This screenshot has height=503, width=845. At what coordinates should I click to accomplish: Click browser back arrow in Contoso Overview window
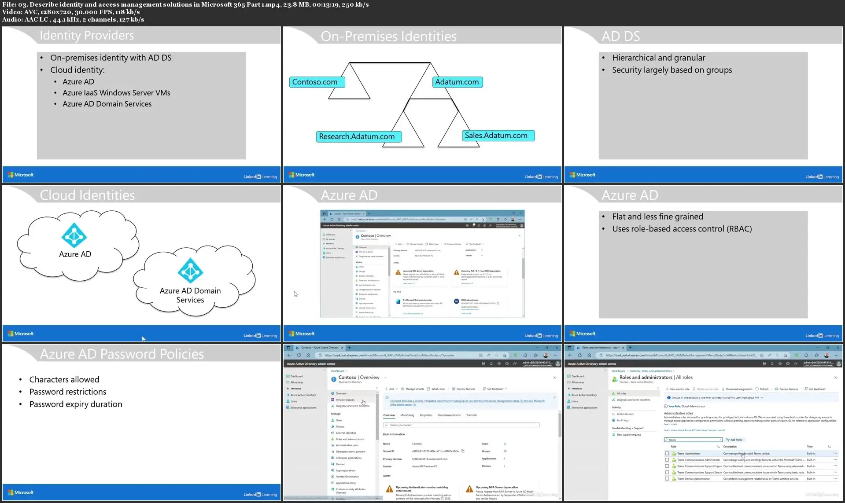click(x=289, y=355)
